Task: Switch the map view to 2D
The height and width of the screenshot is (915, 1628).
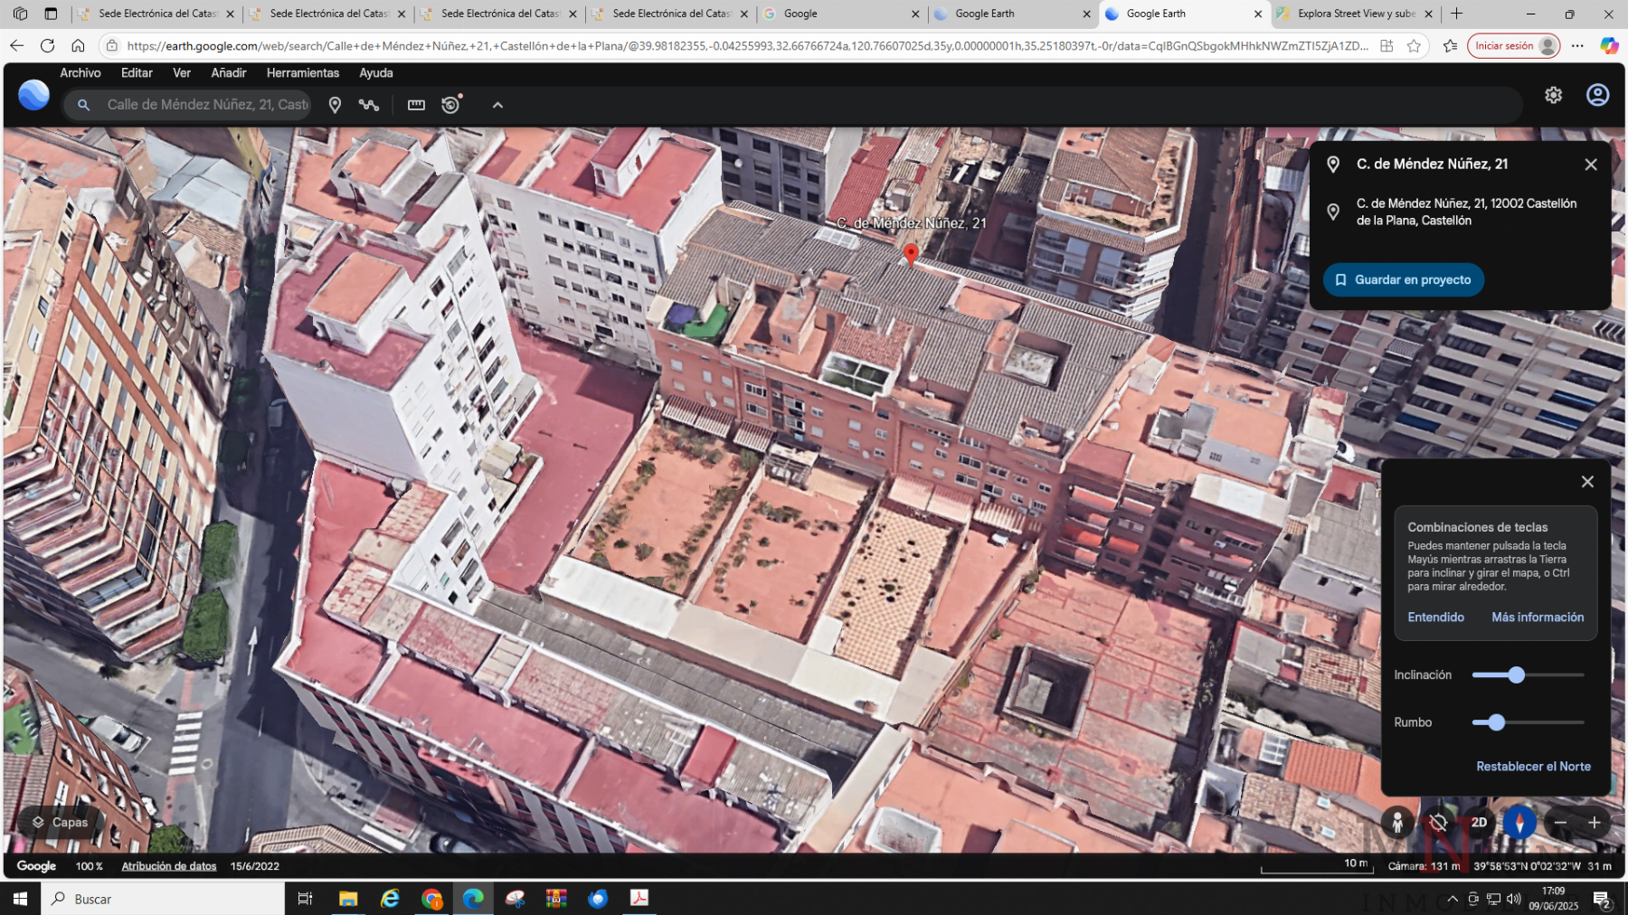Action: click(x=1479, y=822)
